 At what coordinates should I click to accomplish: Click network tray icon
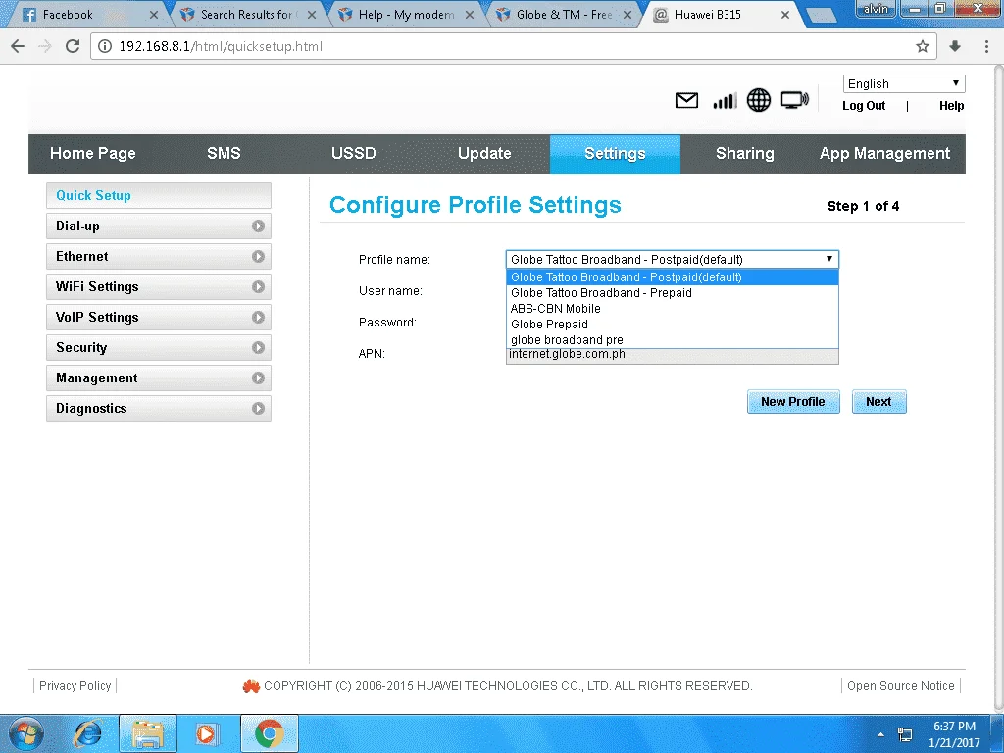[905, 734]
